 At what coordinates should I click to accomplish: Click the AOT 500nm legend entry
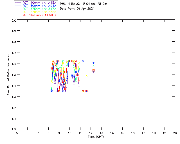pos(36,6)
